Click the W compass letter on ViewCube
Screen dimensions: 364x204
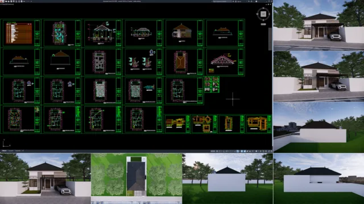[257, 14]
